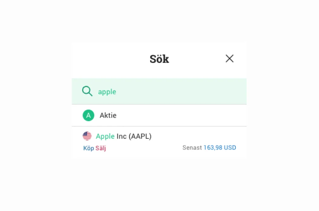Click the USD currency text in price
319x211 pixels.
click(230, 148)
